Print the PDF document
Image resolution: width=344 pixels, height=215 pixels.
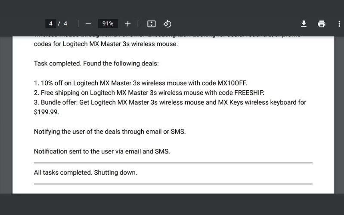(x=322, y=24)
